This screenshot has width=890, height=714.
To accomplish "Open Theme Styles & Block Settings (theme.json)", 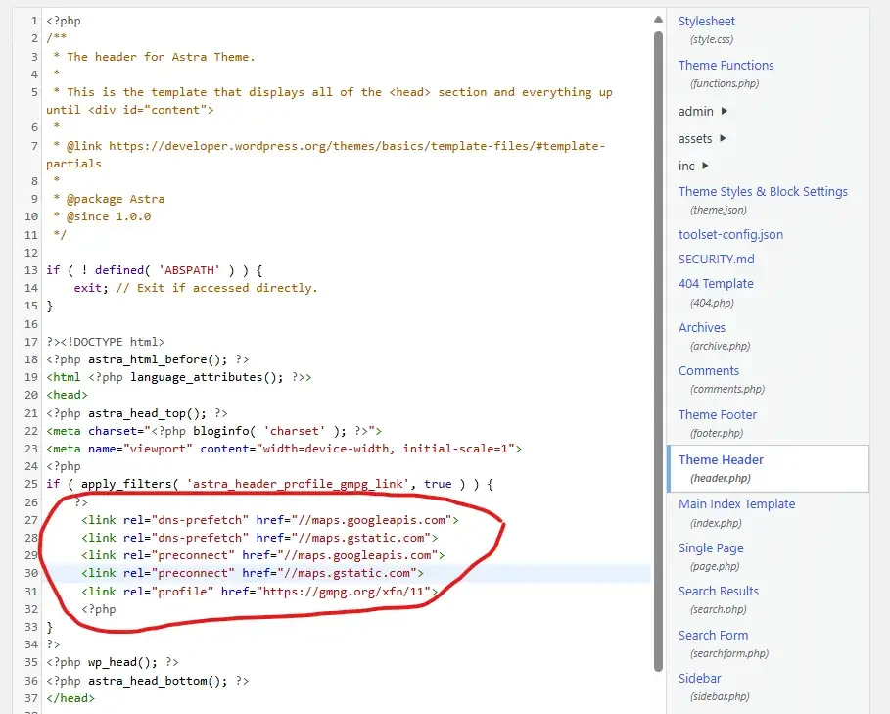I will pyautogui.click(x=762, y=191).
